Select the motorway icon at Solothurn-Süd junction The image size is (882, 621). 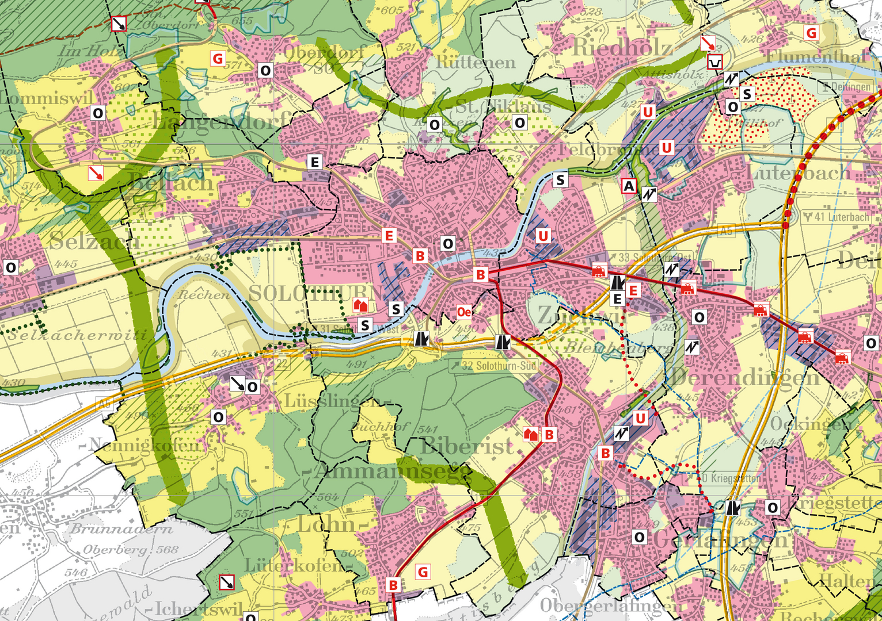[x=503, y=342]
